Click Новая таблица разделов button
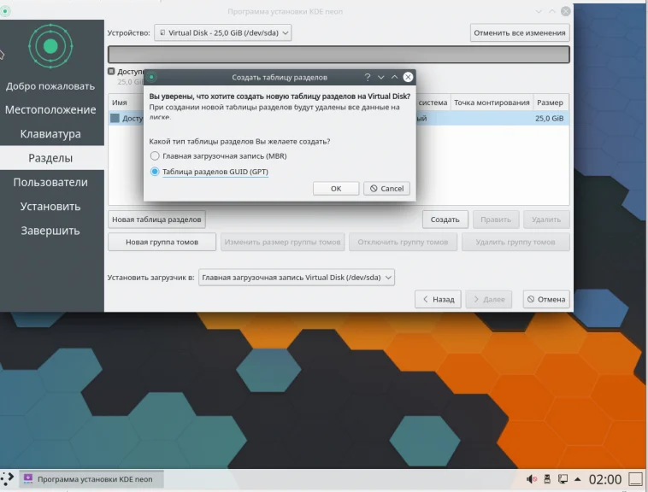This screenshot has width=648, height=492. point(156,220)
